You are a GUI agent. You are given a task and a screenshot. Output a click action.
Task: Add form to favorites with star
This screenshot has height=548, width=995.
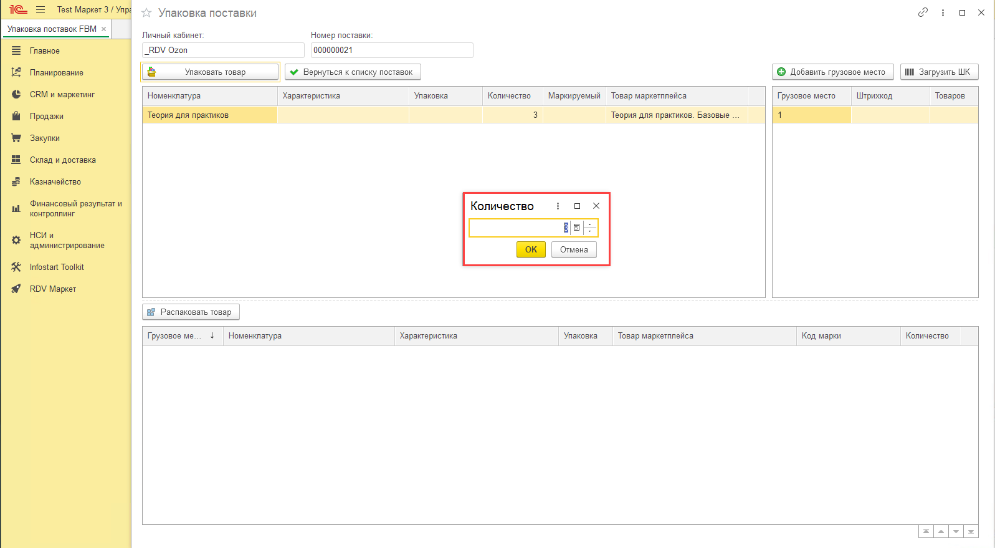pyautogui.click(x=146, y=13)
